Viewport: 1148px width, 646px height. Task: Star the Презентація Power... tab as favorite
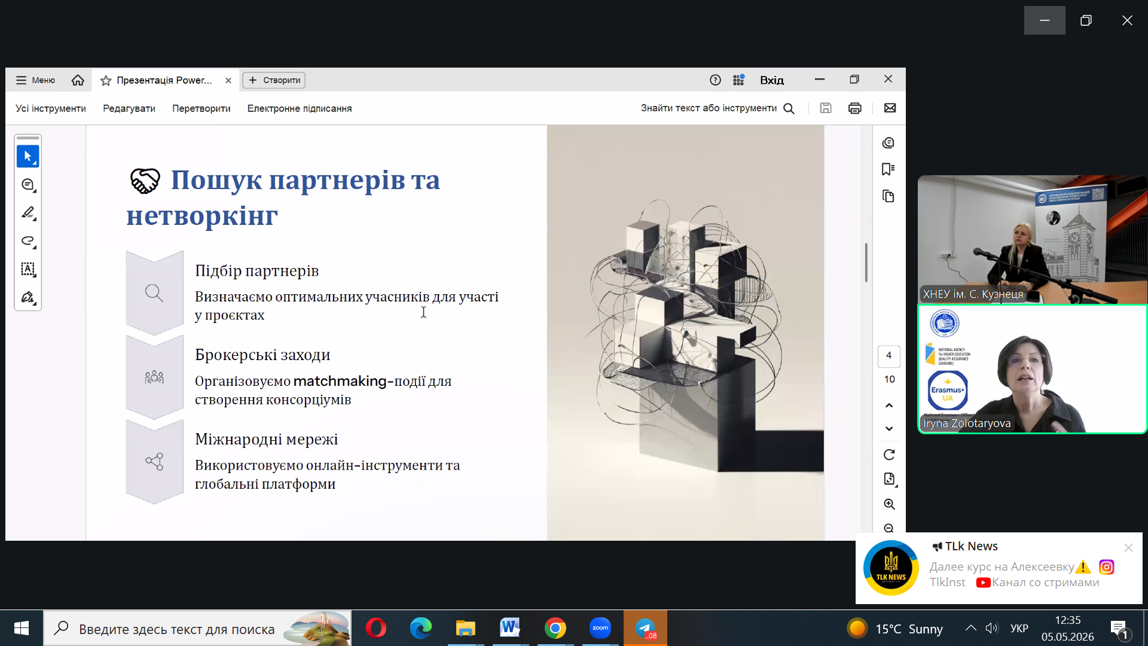pyautogui.click(x=106, y=80)
